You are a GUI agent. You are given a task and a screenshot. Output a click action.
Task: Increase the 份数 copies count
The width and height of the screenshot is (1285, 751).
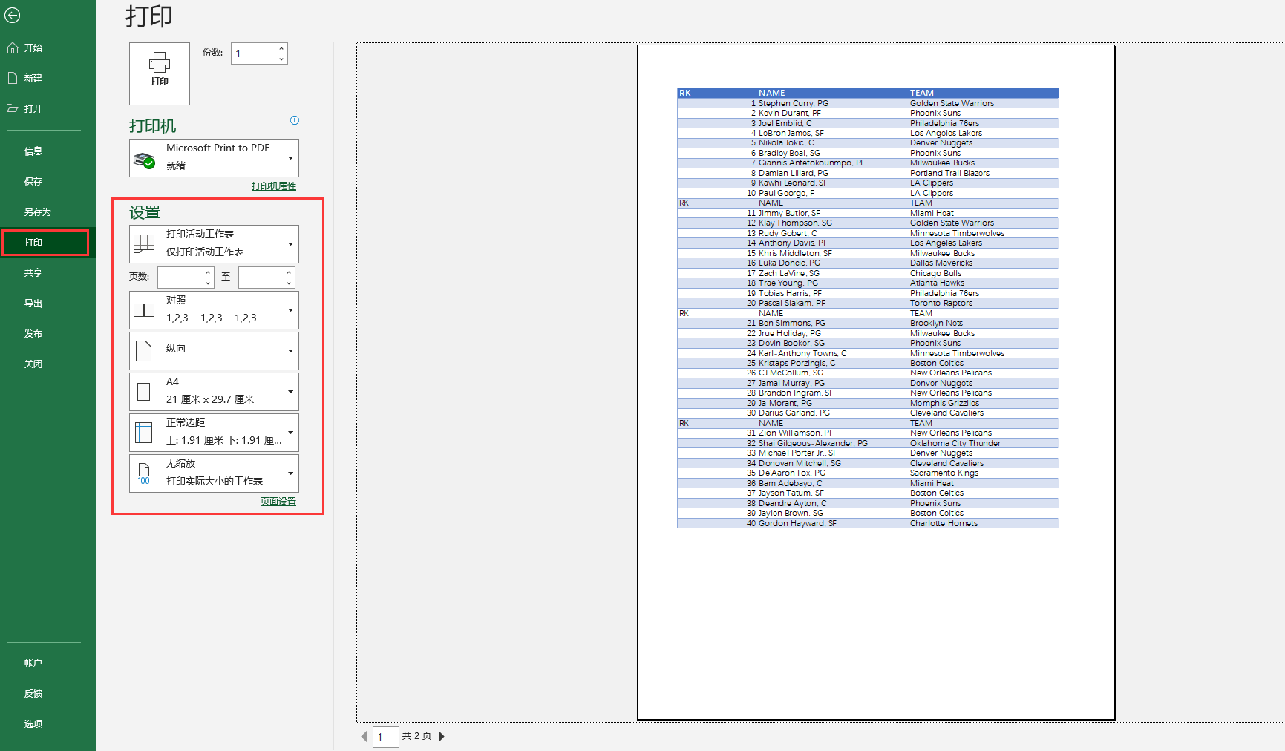point(281,49)
